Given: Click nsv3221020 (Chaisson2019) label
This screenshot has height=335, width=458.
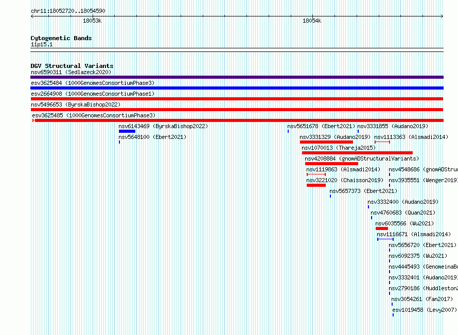Looking at the screenshot, I should (x=345, y=180).
